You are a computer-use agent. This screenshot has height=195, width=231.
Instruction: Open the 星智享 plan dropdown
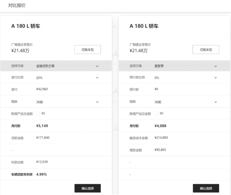(174, 66)
